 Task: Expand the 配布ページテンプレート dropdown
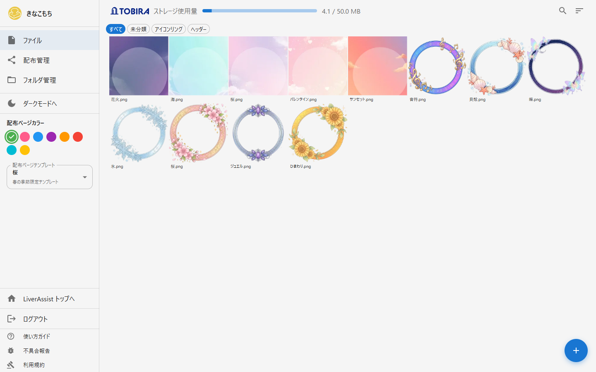49,177
